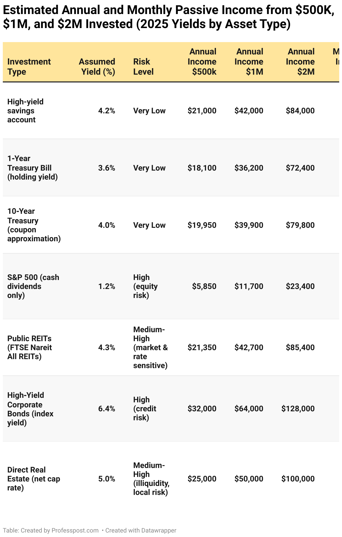Open the Professpost.com source link

(x=75, y=530)
